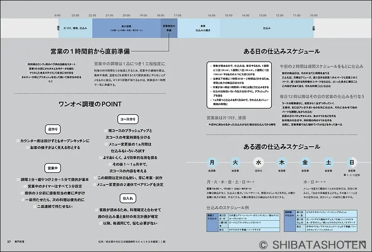Image resolution: width=372 pixels, height=252 pixels.
Task: Click the 仕入れ pill label
Action: (x=128, y=199)
